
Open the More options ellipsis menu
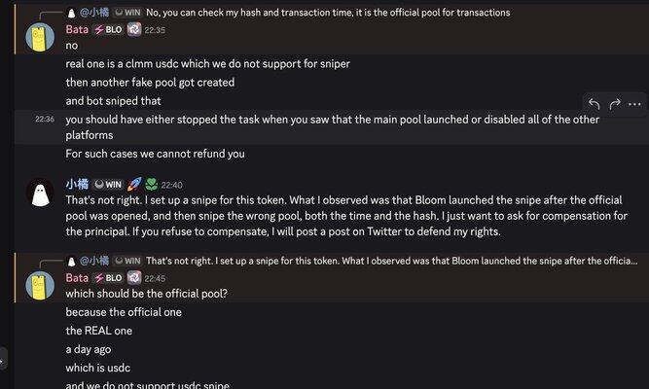634,104
